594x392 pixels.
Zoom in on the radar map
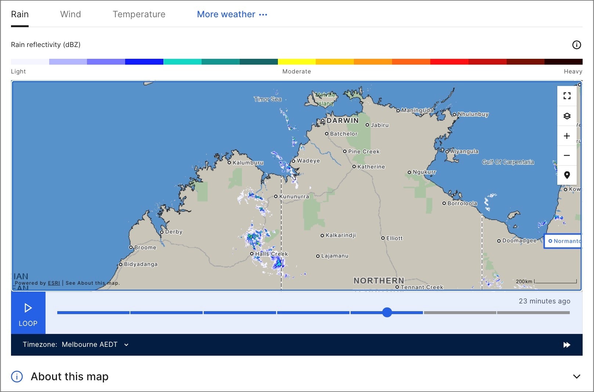567,136
